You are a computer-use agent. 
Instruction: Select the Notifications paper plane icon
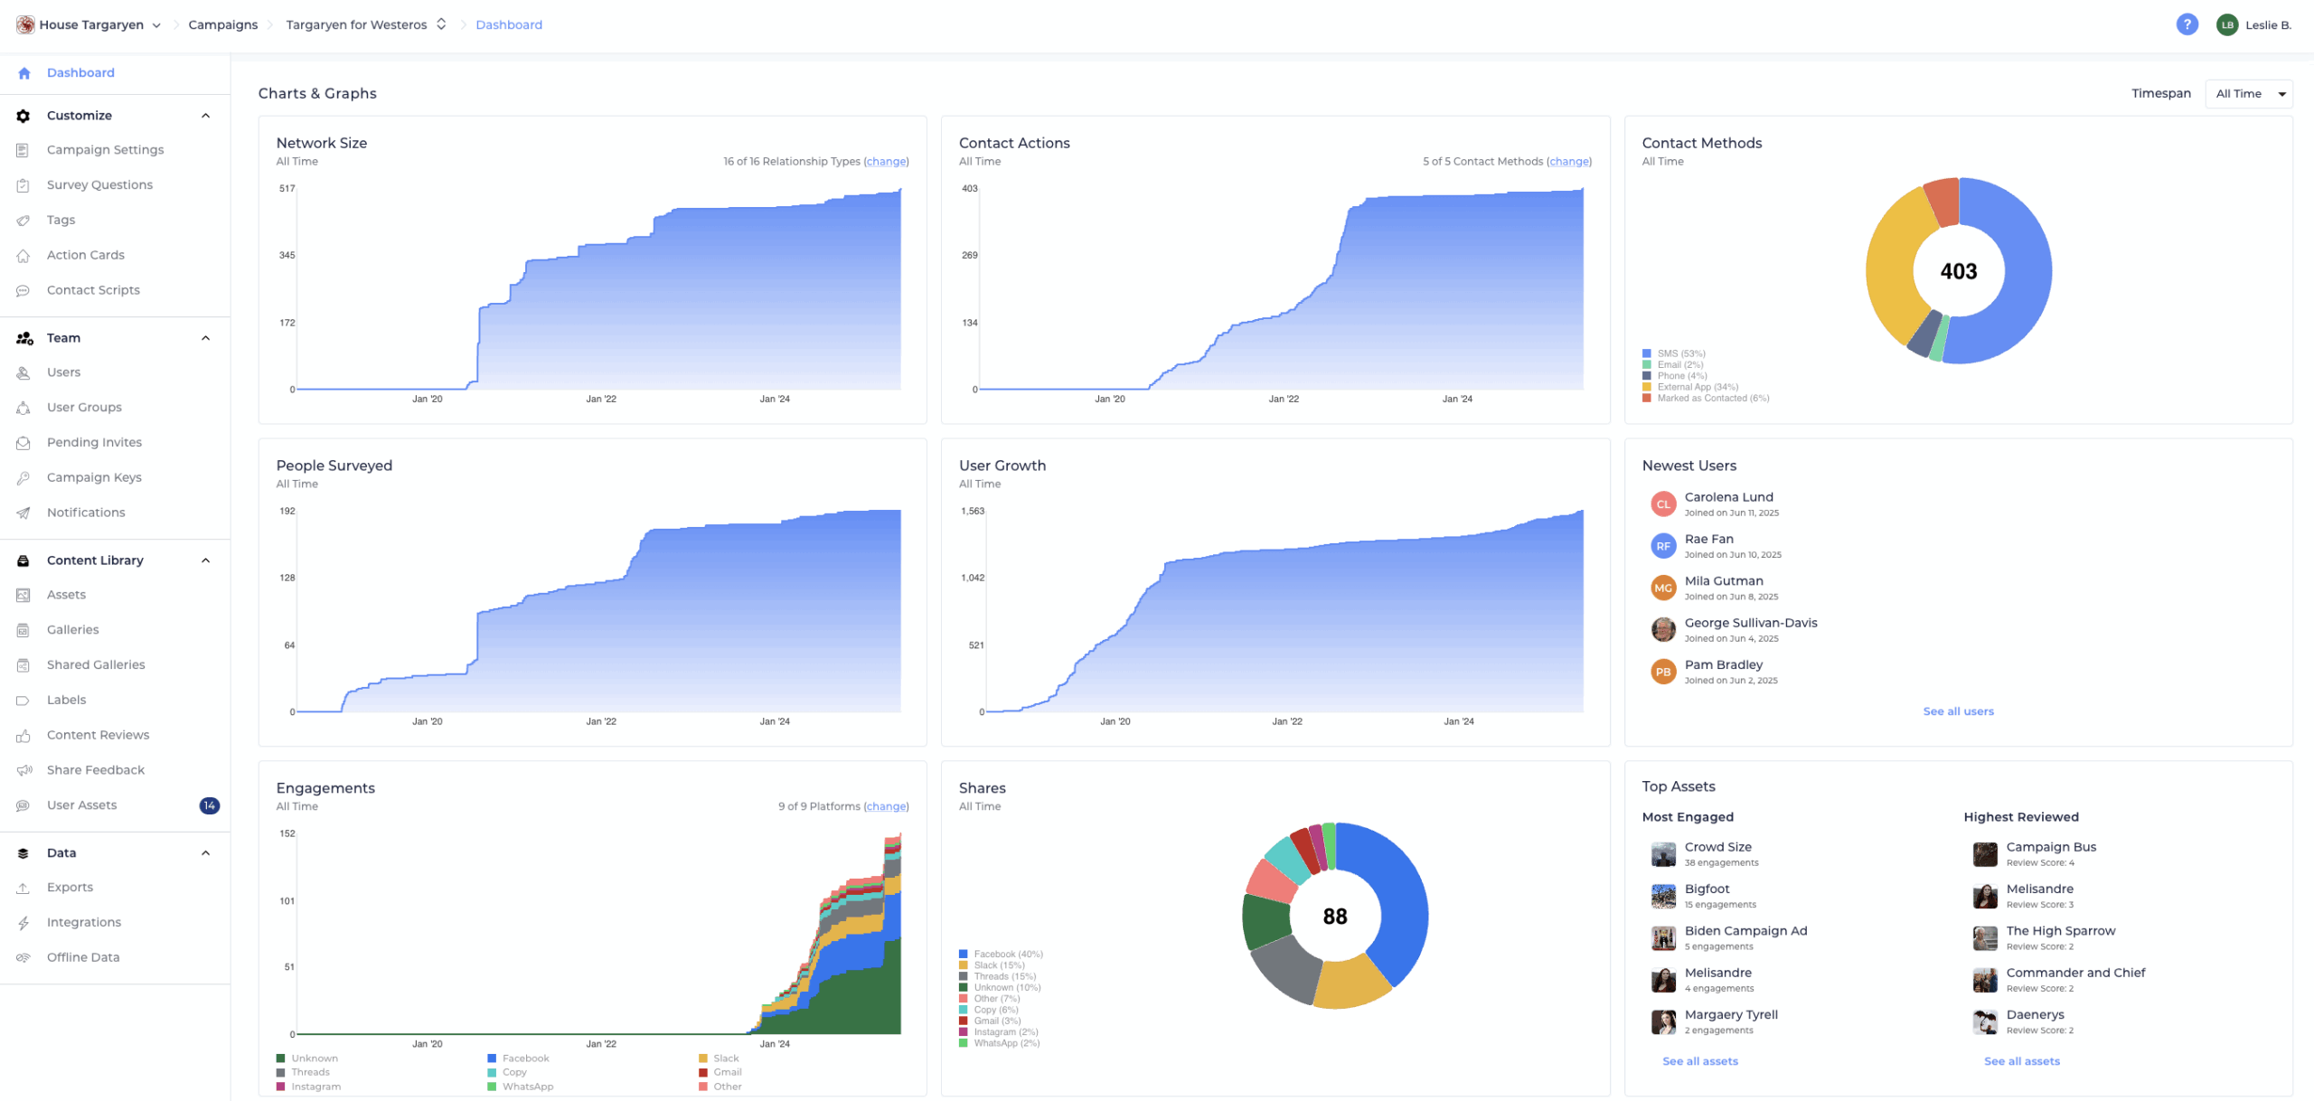[24, 513]
